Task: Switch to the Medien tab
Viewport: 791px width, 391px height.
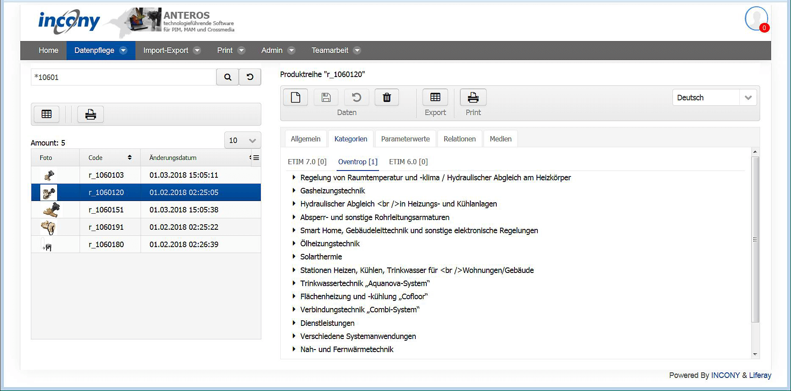Action: pyautogui.click(x=501, y=139)
